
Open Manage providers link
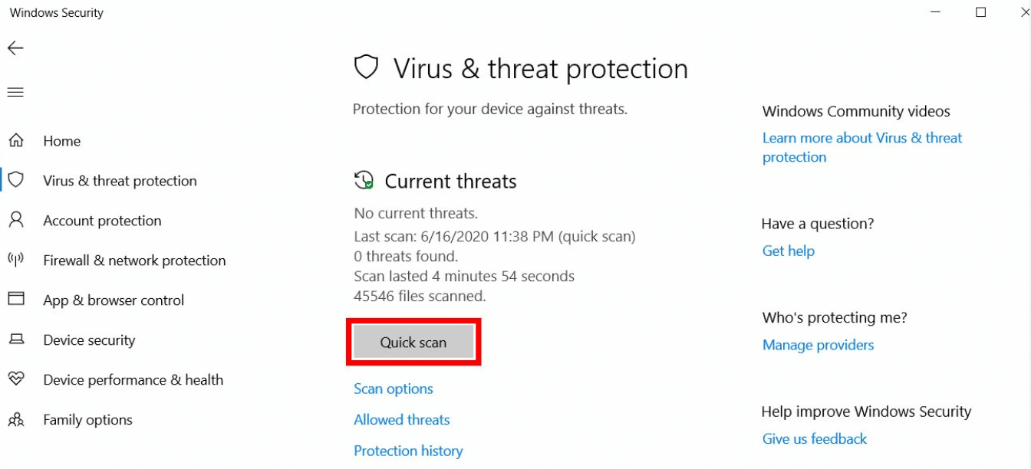(818, 346)
